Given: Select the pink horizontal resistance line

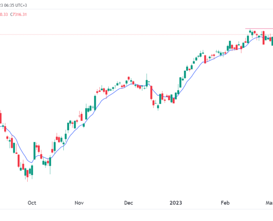Looking at the screenshot, I should click(259, 29).
